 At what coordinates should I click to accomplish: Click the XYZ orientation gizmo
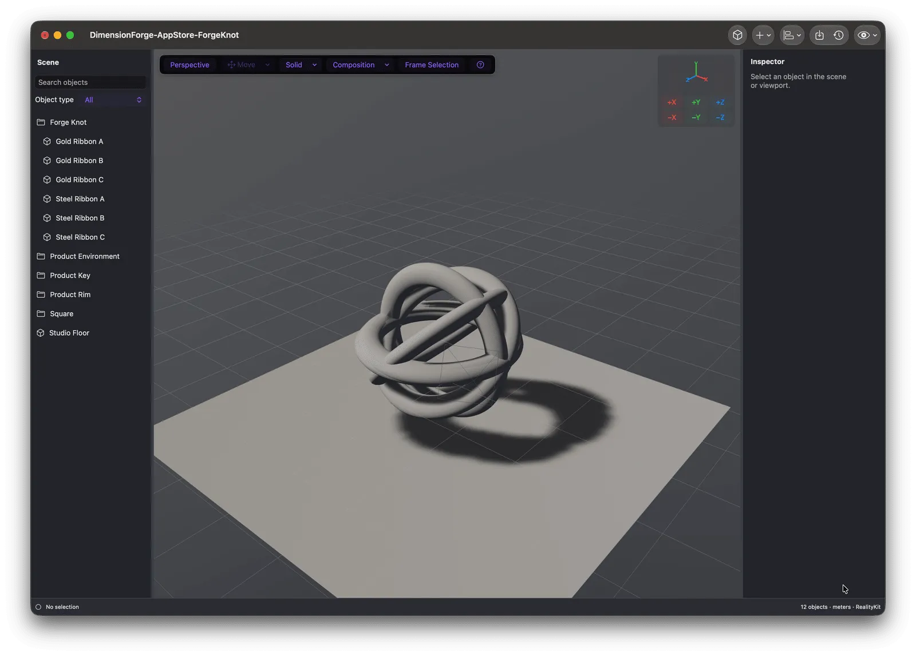pos(696,73)
